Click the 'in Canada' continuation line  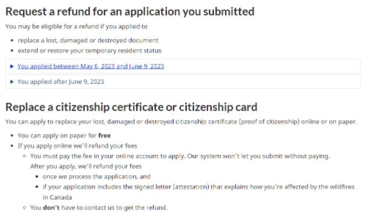[57, 197]
